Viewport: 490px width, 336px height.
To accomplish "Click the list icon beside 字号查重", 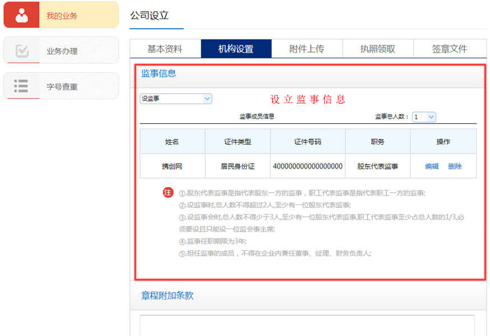I will [x=22, y=86].
